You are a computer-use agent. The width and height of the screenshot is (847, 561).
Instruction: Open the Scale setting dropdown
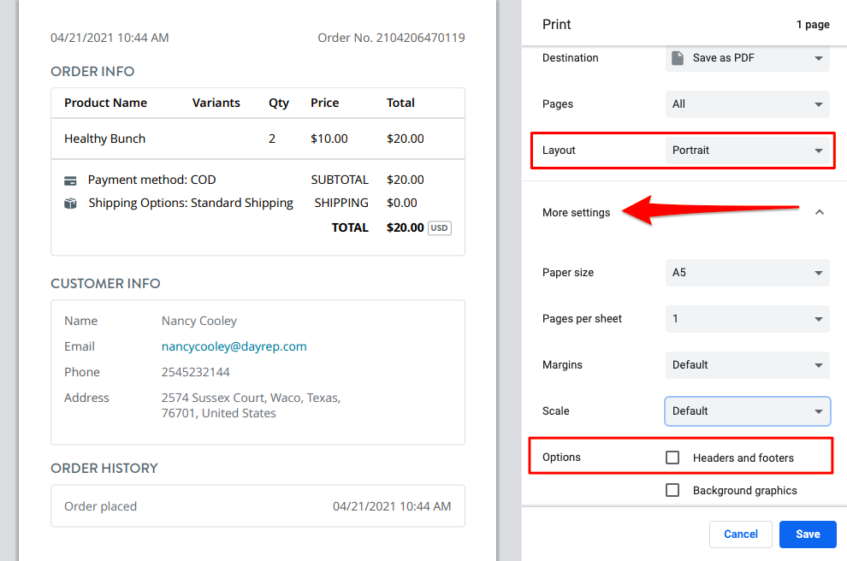point(747,410)
